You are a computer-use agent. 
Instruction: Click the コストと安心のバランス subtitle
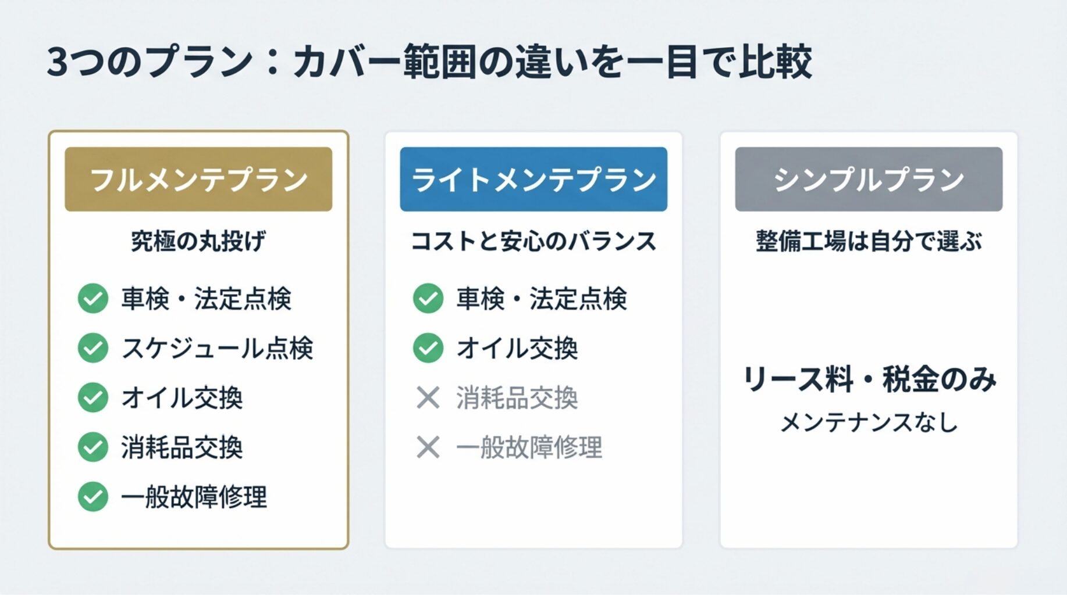coord(533,241)
